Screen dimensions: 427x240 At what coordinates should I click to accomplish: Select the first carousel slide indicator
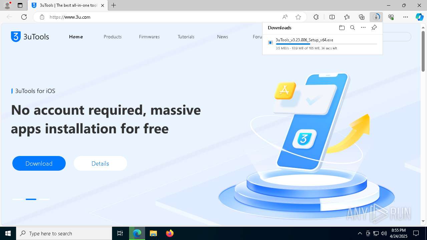point(18,199)
